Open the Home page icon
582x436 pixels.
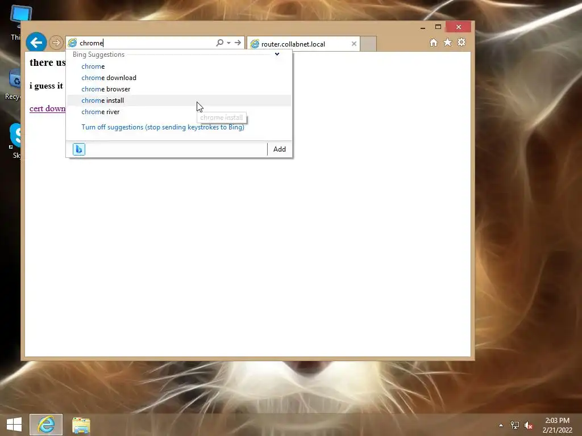pos(434,43)
